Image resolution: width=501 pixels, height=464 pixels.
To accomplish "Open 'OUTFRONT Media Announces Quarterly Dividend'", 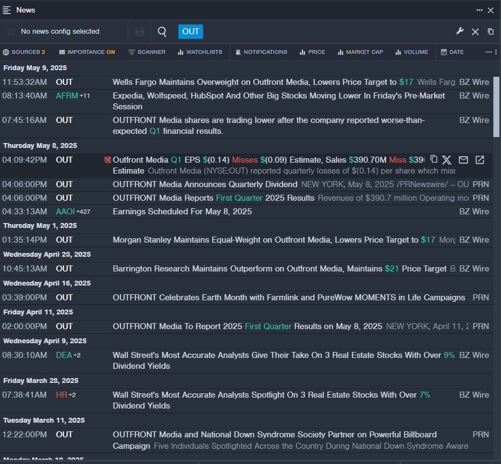I will [205, 184].
